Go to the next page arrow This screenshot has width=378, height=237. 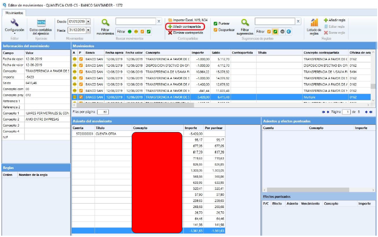[366, 112]
